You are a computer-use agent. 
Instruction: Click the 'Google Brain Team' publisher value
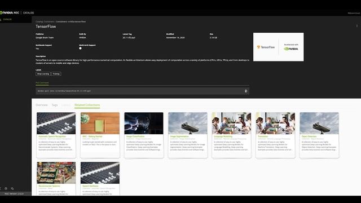[45, 38]
